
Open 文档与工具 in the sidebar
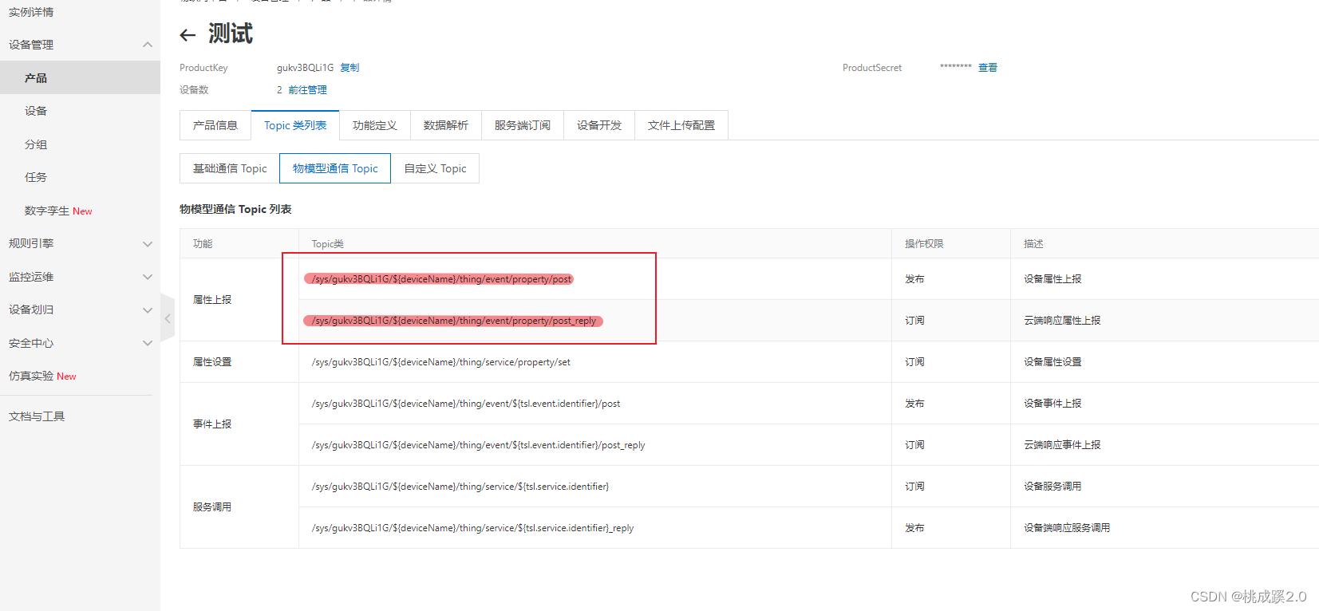[37, 416]
